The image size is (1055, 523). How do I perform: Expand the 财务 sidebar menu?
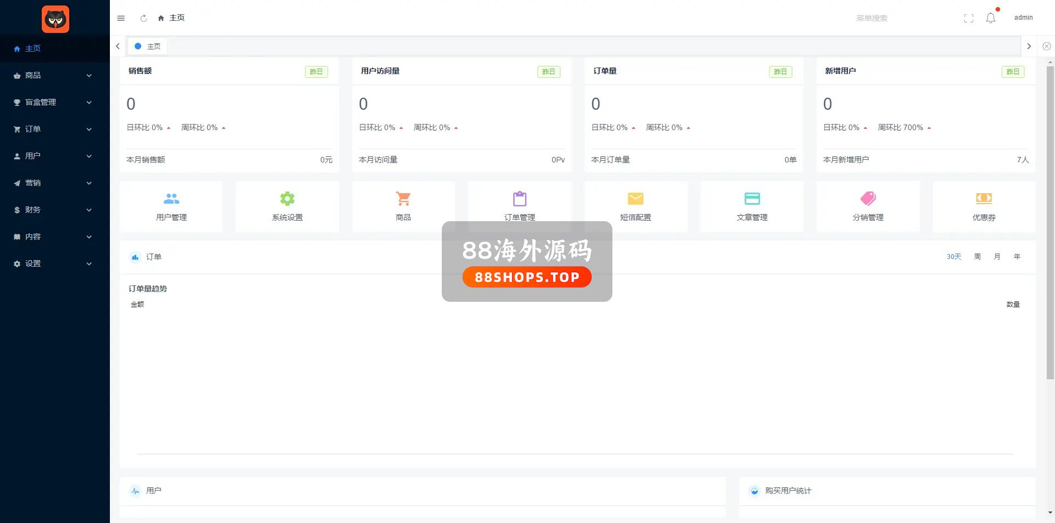(53, 210)
